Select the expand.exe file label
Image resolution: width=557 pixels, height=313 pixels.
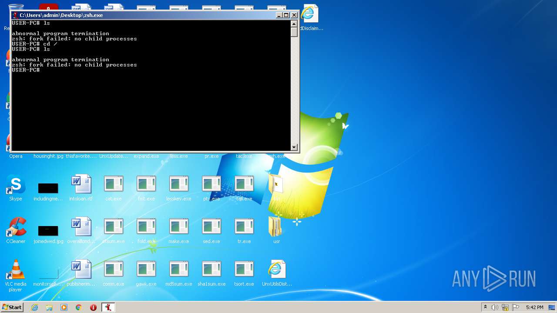click(x=146, y=156)
